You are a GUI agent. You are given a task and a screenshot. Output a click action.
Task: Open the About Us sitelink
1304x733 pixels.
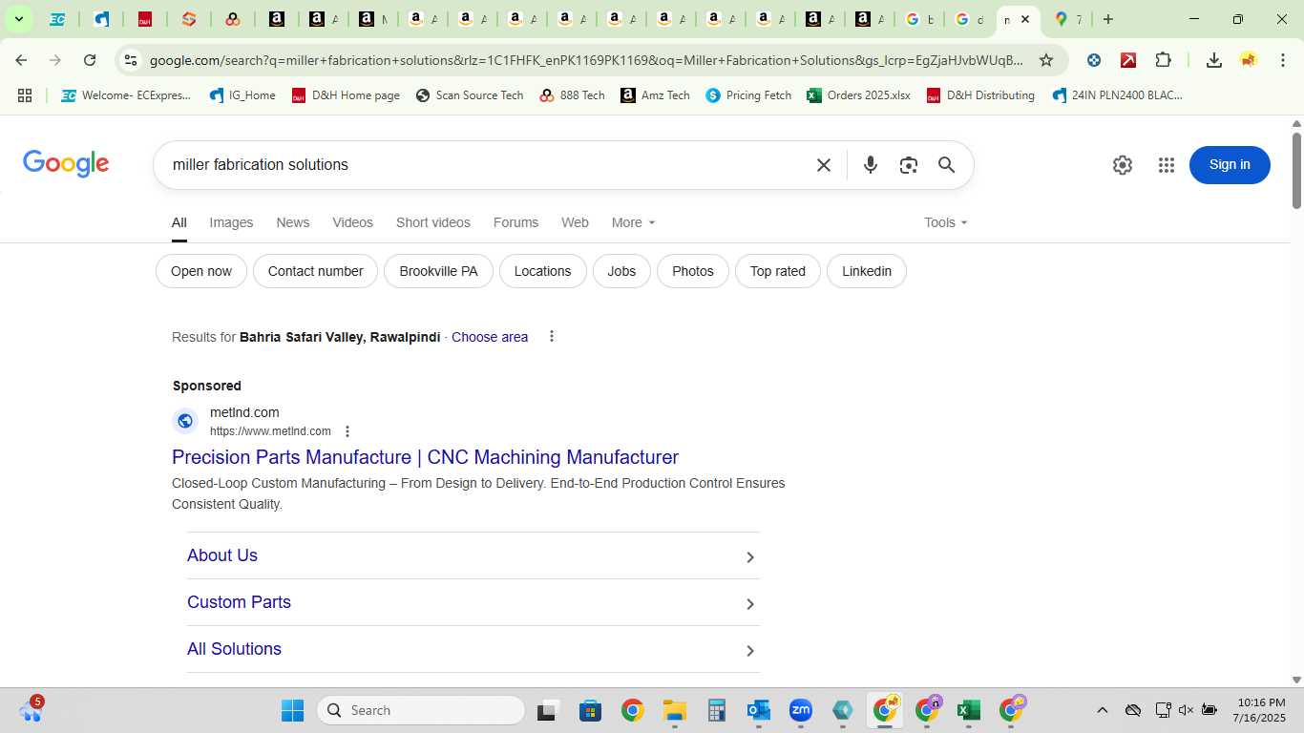[222, 555]
